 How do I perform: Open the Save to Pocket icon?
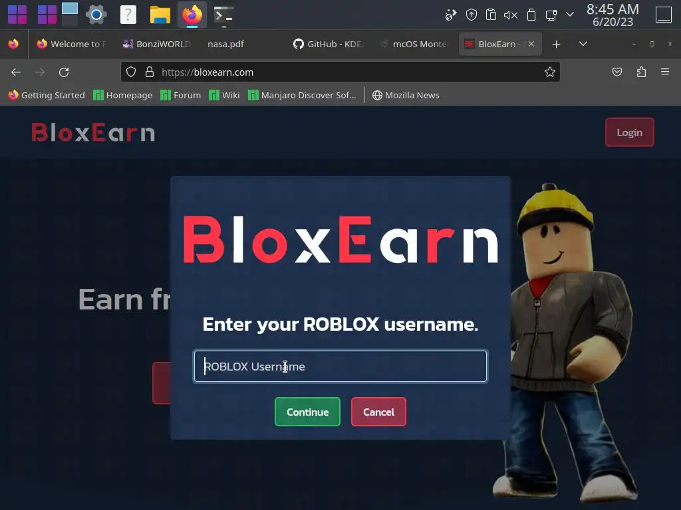[x=616, y=72]
